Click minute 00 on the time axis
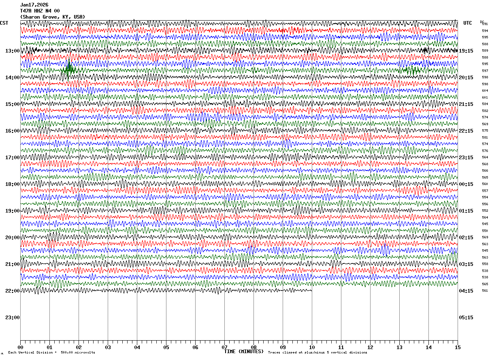Image resolution: width=490 pixels, height=358 pixels. (x=21, y=347)
